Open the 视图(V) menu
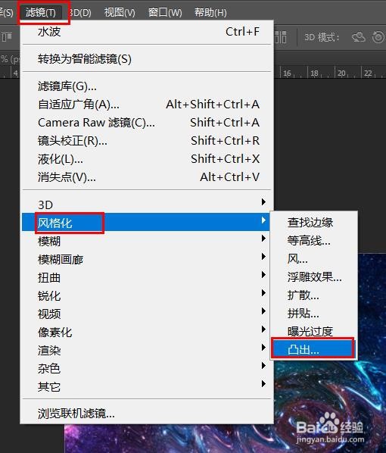Viewport: 386px width, 453px height. pyautogui.click(x=120, y=12)
